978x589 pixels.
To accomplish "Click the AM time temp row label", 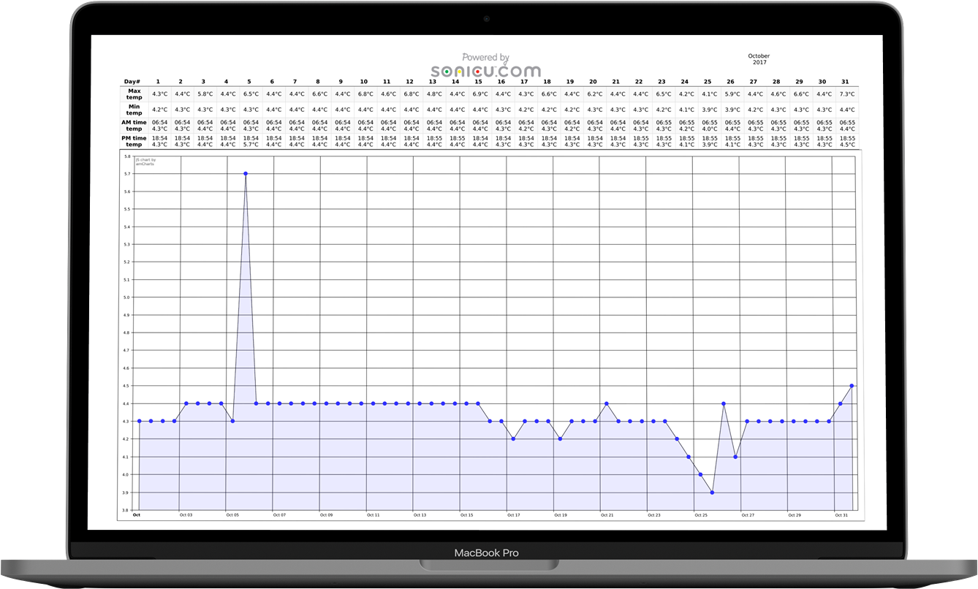I will 133,125.
